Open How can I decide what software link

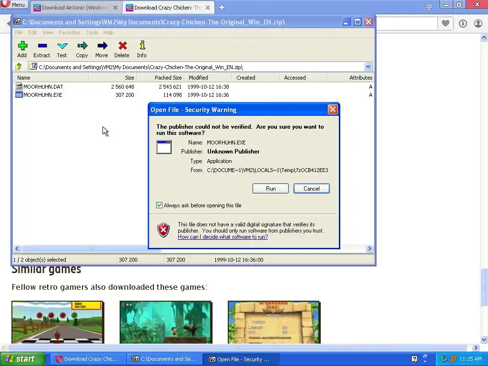point(223,237)
